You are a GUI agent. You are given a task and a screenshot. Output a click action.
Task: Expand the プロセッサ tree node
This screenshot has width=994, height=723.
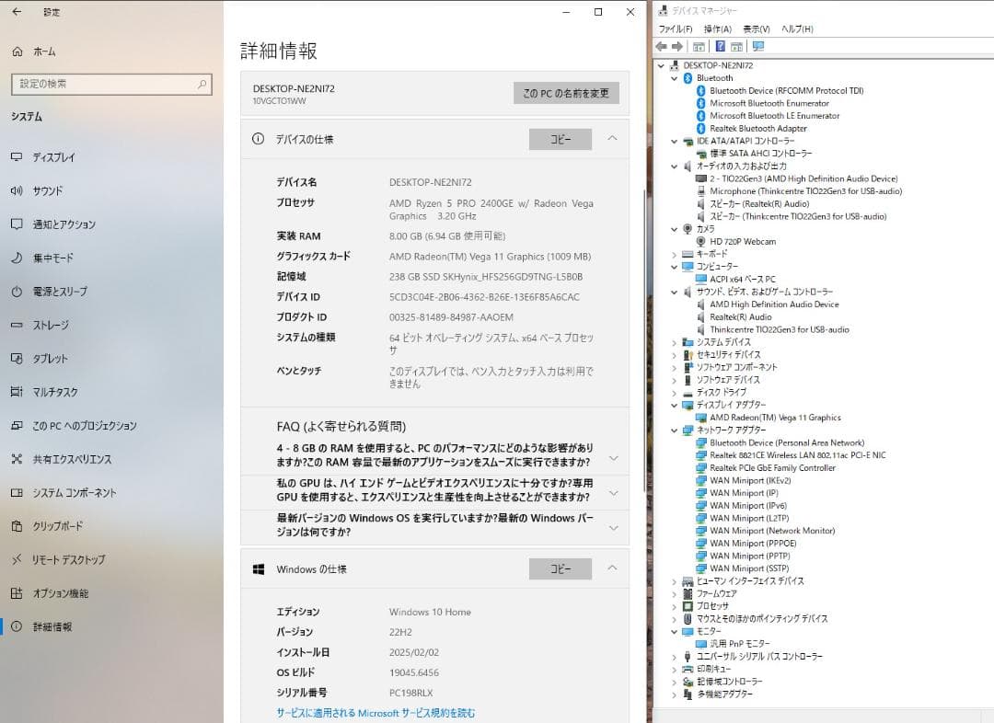[x=675, y=606]
